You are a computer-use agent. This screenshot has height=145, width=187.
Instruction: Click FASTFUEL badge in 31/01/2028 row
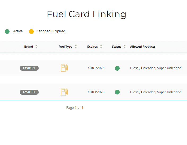tap(29, 68)
